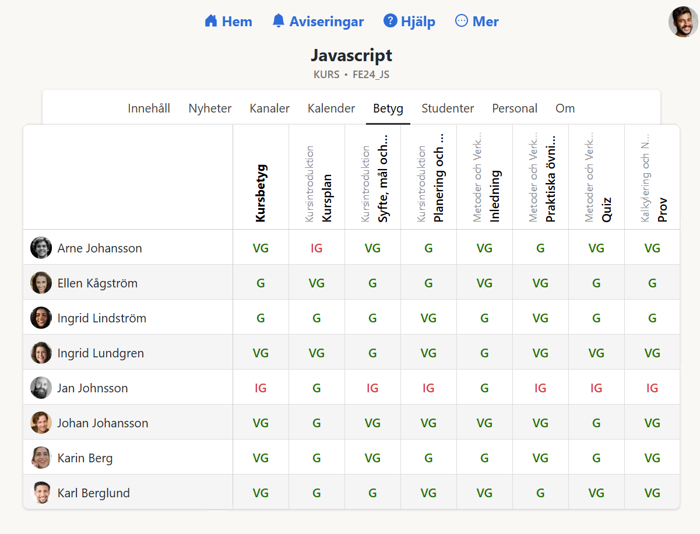Switch to the Studenter tab
The image size is (700, 534).
point(448,108)
